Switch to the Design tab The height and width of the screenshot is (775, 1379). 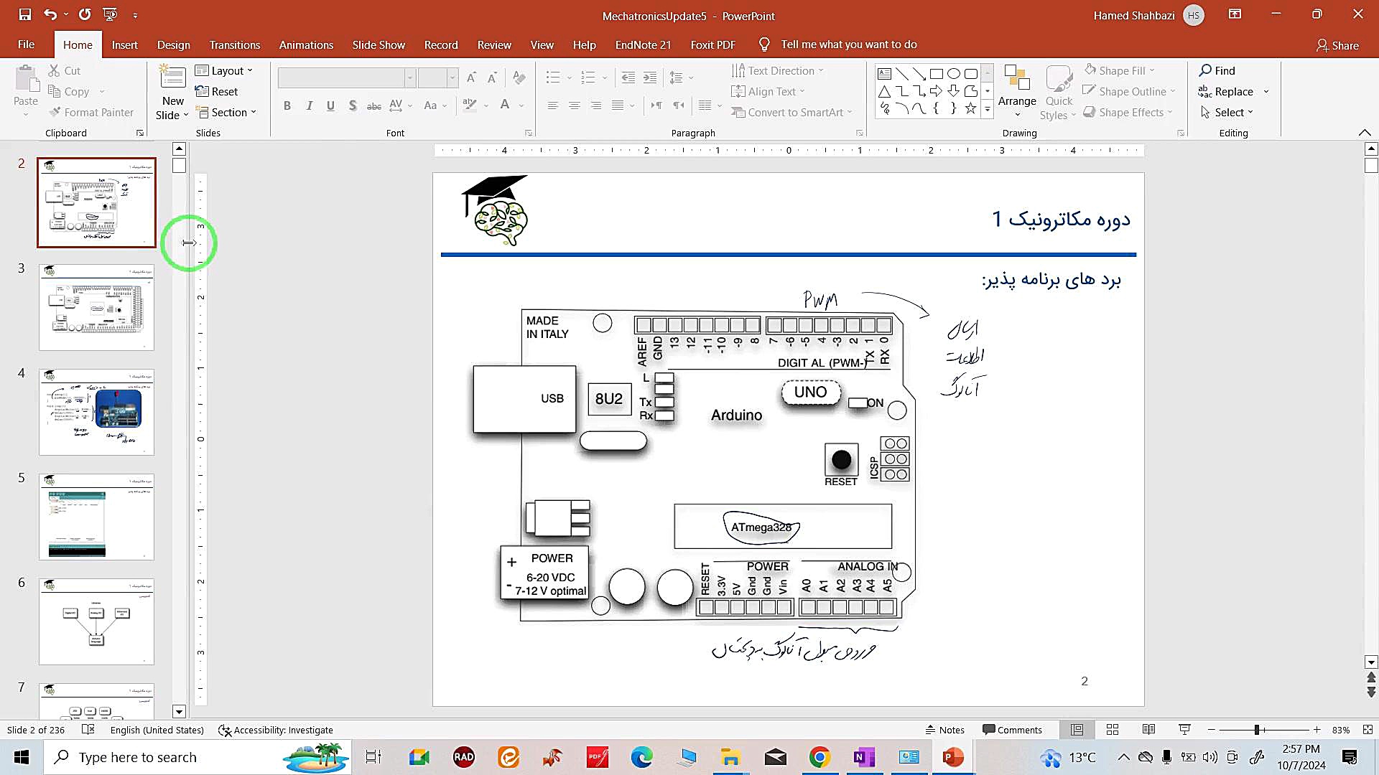coord(174,44)
